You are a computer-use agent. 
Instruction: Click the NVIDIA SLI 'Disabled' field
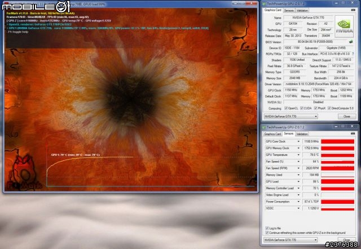[x=319, y=102]
